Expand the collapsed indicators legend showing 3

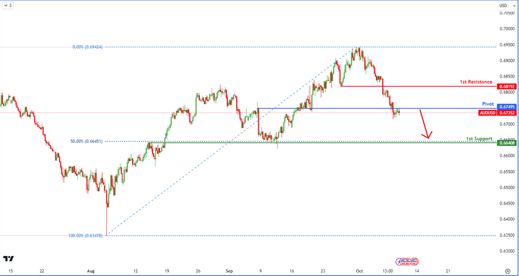pyautogui.click(x=7, y=6)
